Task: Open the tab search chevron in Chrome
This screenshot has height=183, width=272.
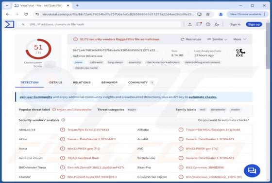Action: click(x=7, y=5)
